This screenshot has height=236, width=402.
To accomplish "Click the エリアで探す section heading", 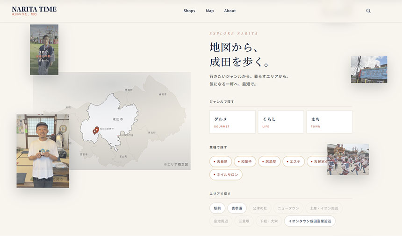I will (220, 194).
